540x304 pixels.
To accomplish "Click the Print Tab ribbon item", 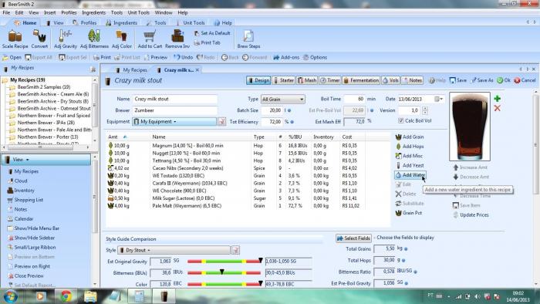I will click(x=208, y=42).
